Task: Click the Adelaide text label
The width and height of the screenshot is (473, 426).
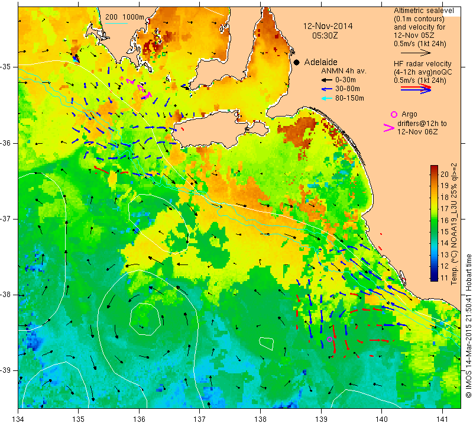Action: click(320, 62)
